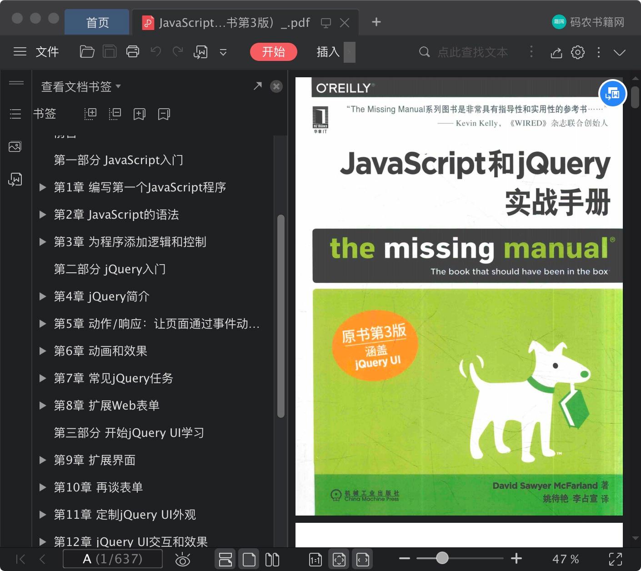Screen dimensions: 641x571
Task: Go to previous page arrow
Action: tap(42, 559)
